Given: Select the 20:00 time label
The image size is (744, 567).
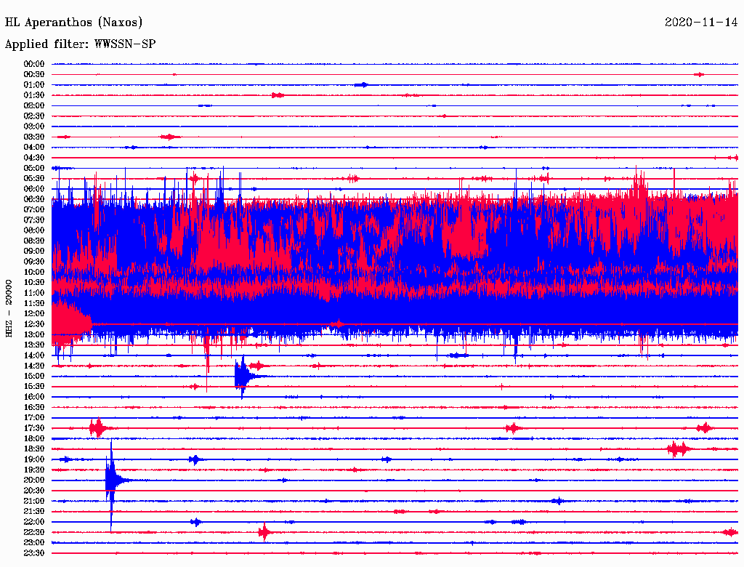Looking at the screenshot, I should pyautogui.click(x=34, y=480).
